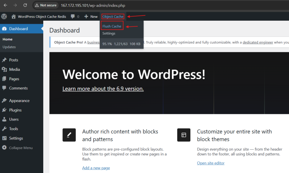Image resolution: width=289 pixels, height=173 pixels.
Task: Click the Media library icon
Action: (x=4, y=69)
